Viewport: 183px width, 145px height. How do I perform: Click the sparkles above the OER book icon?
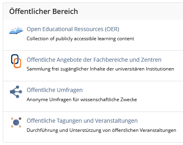tap(17, 29)
